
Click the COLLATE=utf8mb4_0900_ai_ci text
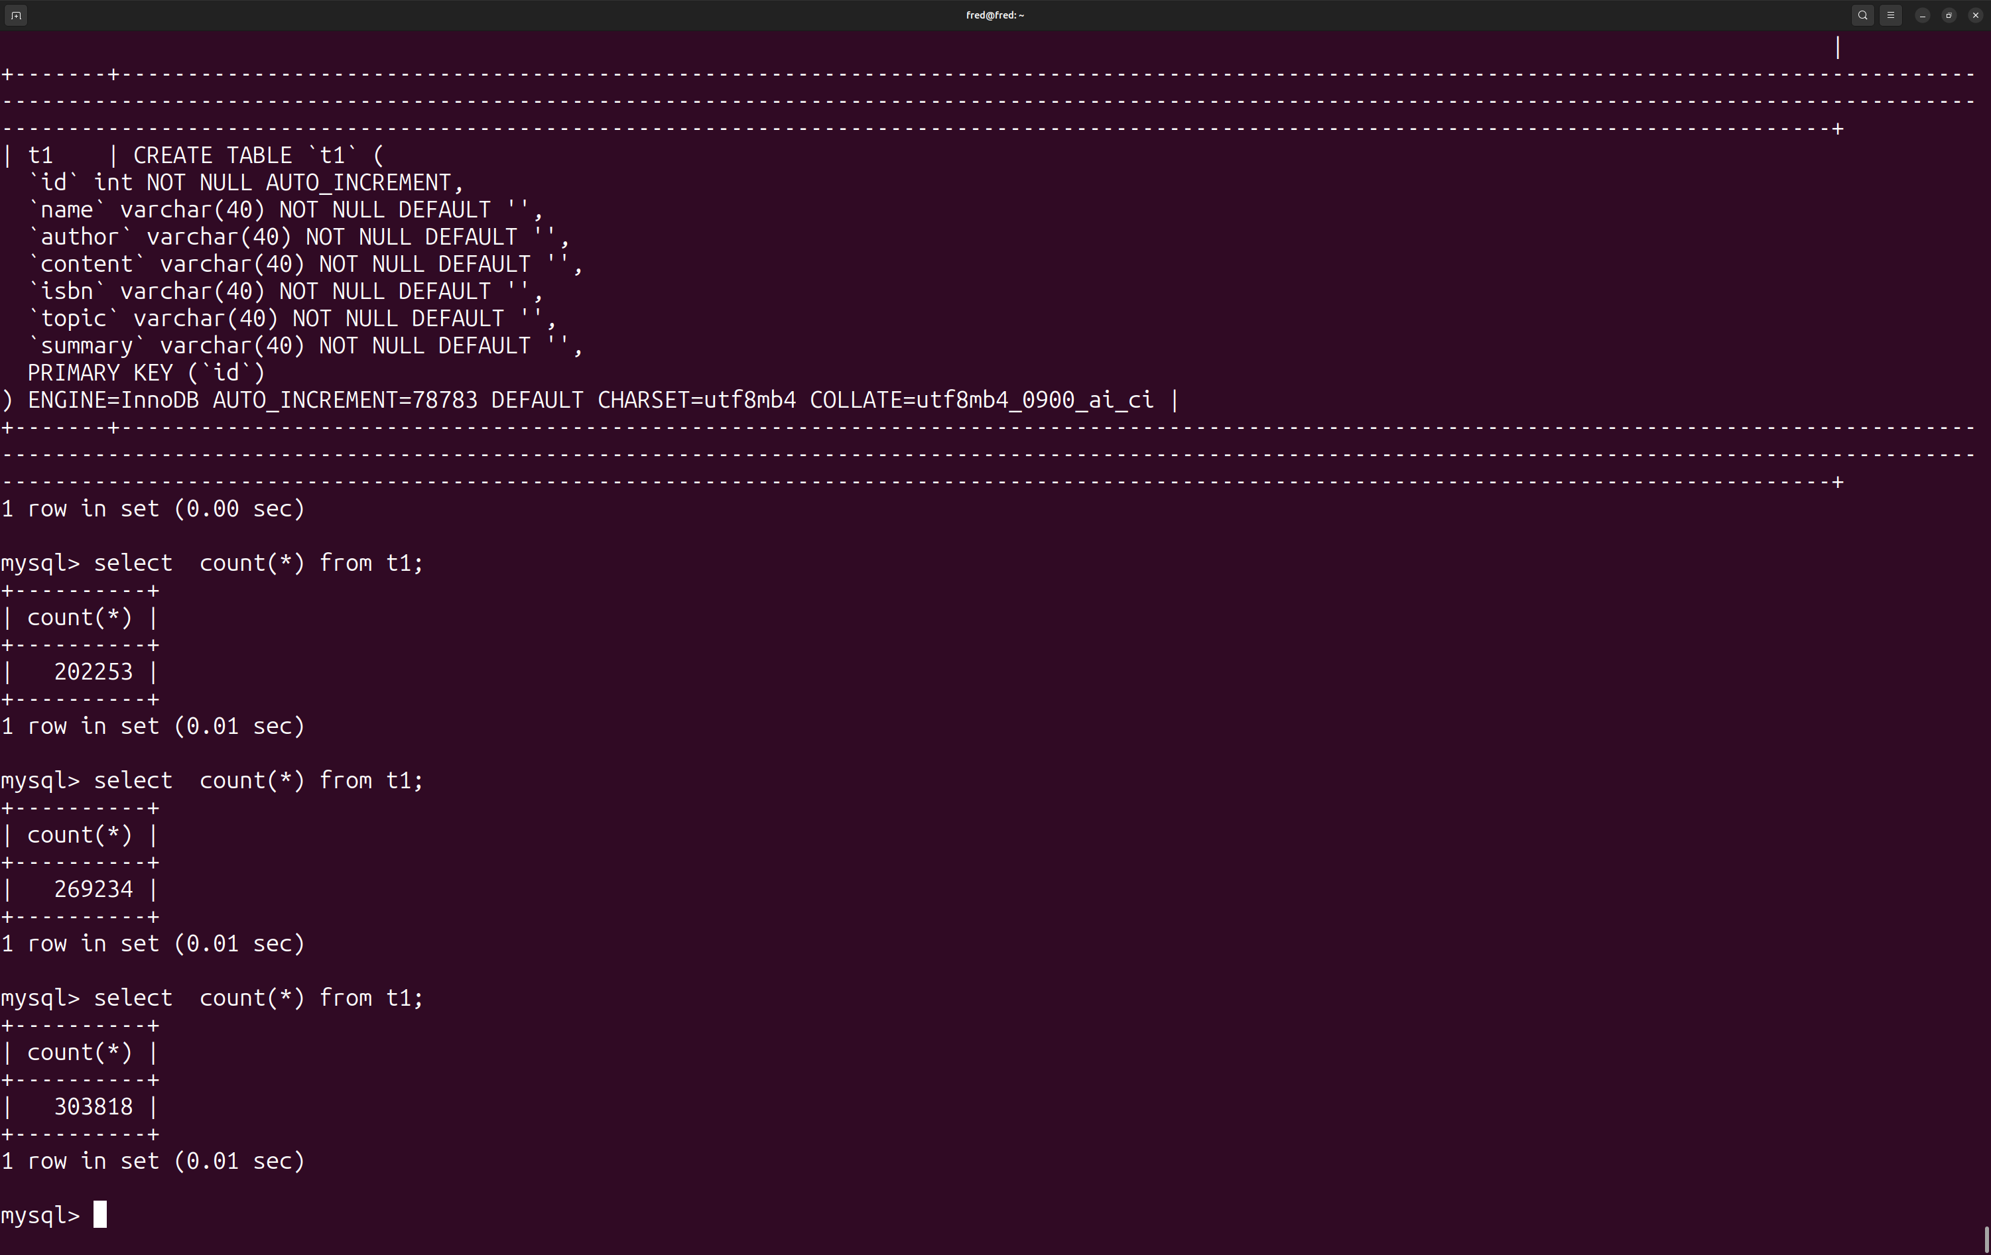click(x=981, y=400)
